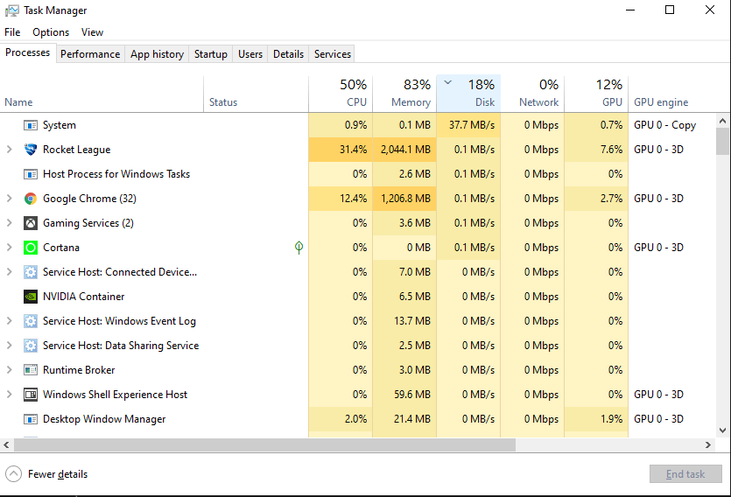Click the 1,206.8 MB memory value
This screenshot has height=497, width=731.
pos(405,199)
